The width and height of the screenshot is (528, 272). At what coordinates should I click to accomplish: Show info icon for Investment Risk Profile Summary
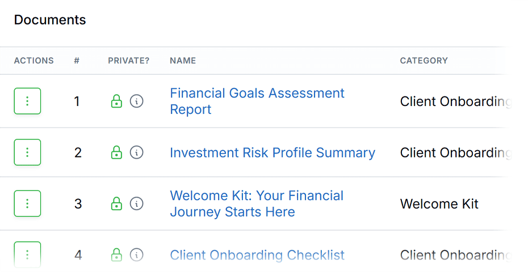click(x=136, y=152)
